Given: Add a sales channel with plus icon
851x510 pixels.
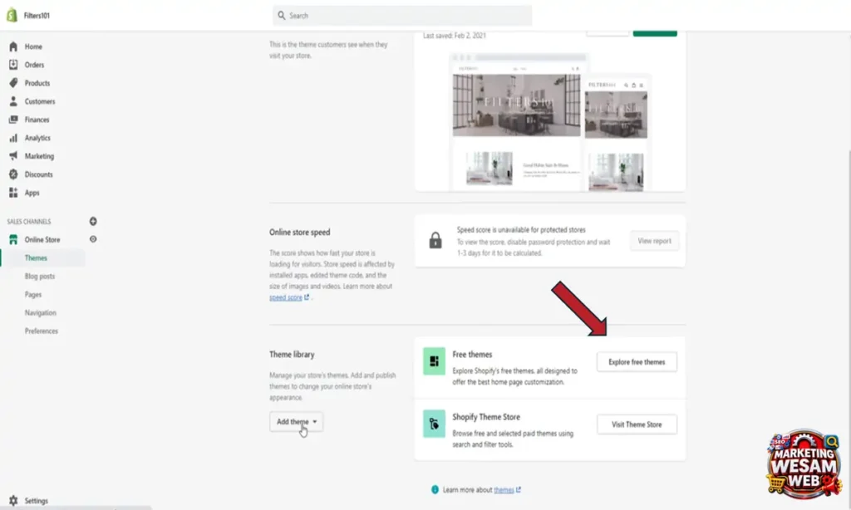Looking at the screenshot, I should point(93,222).
